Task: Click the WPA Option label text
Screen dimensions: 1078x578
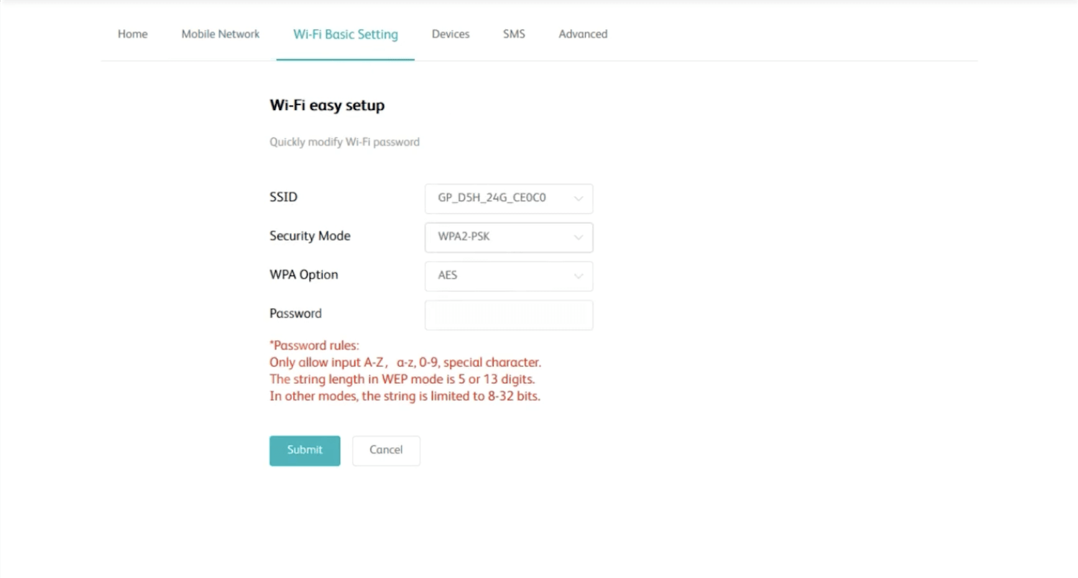Action: point(303,275)
